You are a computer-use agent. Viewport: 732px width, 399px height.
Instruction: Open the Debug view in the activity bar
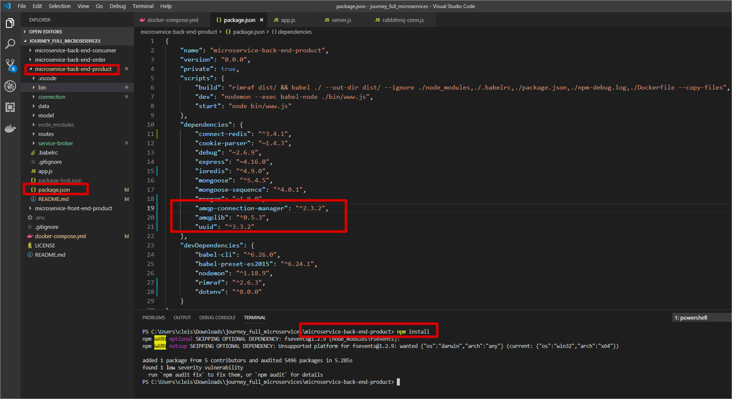10,86
